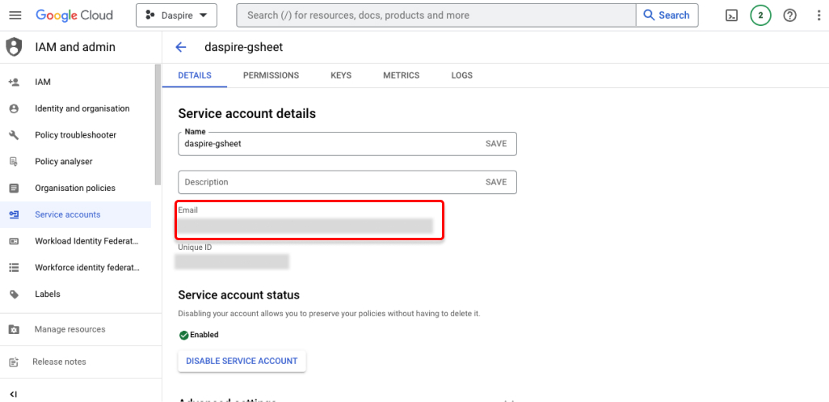Screen dimensions: 829x402
Task: Open IAM in the sidebar
Action: tap(43, 82)
